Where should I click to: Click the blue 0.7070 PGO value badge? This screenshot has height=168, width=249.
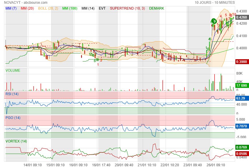(x=241, y=126)
